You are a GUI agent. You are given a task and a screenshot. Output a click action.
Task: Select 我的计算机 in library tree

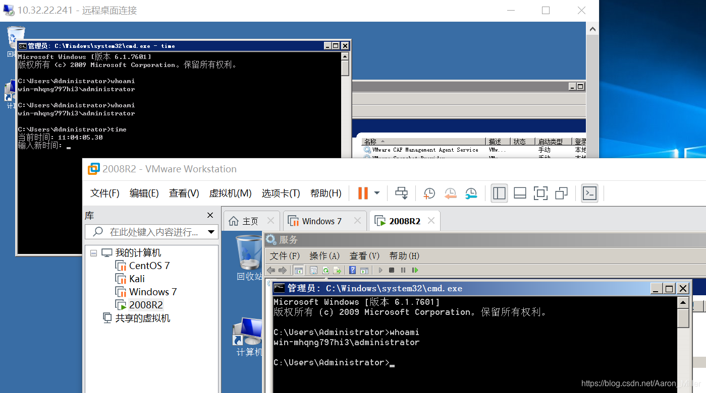click(x=138, y=253)
